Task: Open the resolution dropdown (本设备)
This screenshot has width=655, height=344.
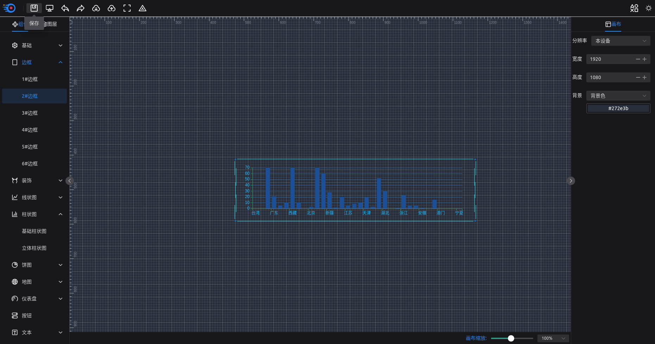Action: point(620,41)
